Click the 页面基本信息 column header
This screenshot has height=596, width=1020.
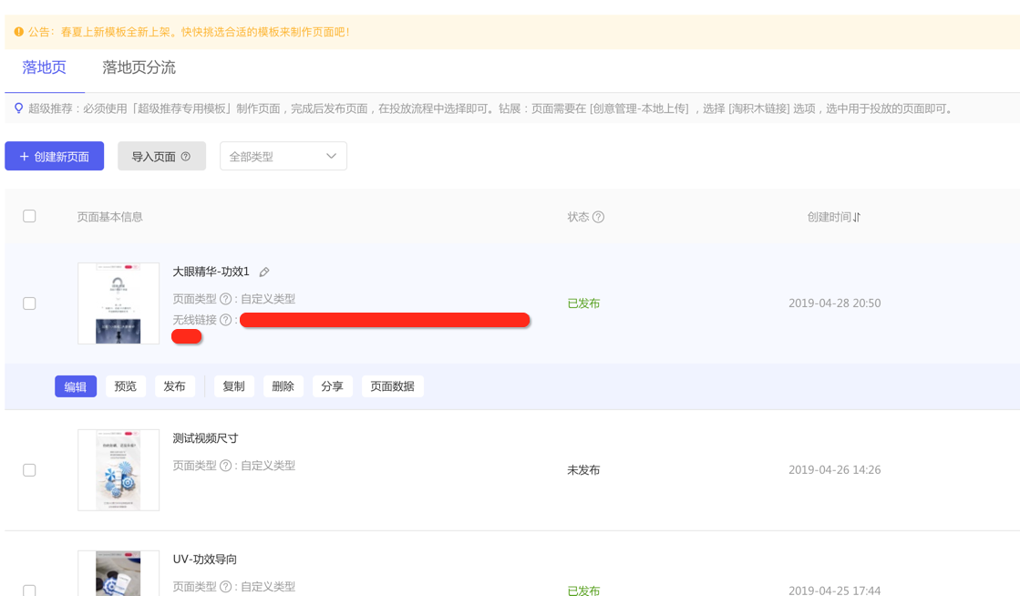110,217
